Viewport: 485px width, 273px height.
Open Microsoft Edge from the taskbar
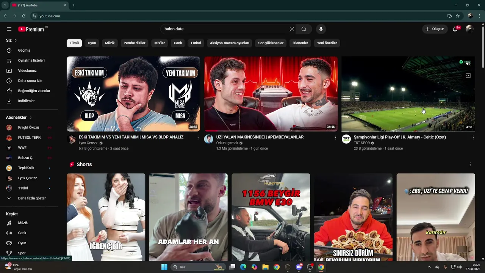coord(243,267)
